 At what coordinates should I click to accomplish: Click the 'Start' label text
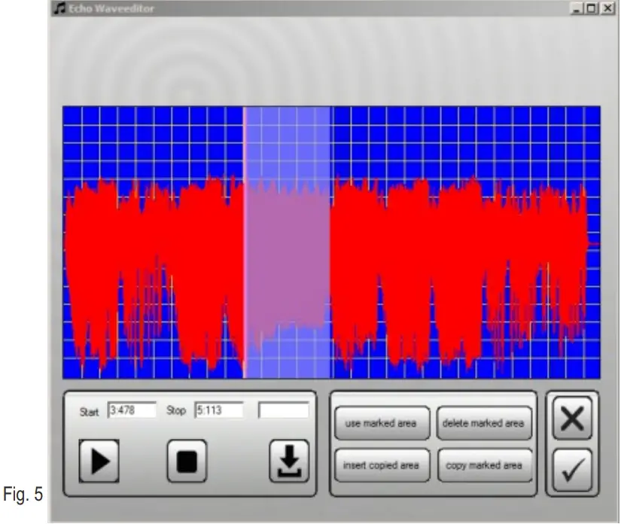pyautogui.click(x=89, y=412)
